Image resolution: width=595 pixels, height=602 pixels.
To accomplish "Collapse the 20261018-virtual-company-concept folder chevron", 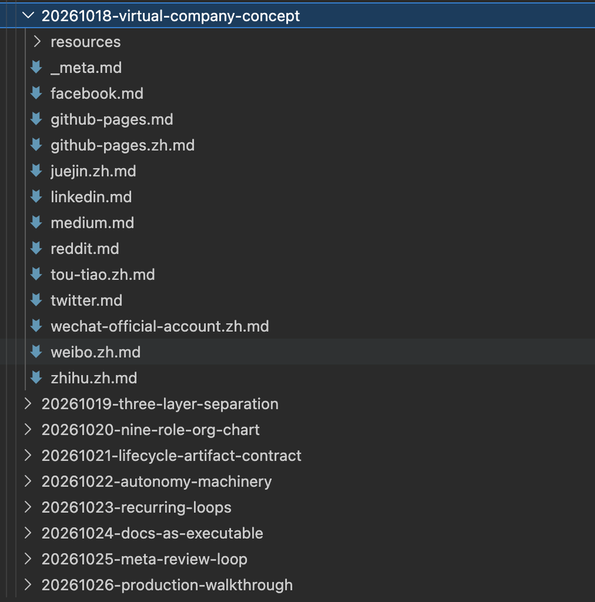I will (x=28, y=16).
